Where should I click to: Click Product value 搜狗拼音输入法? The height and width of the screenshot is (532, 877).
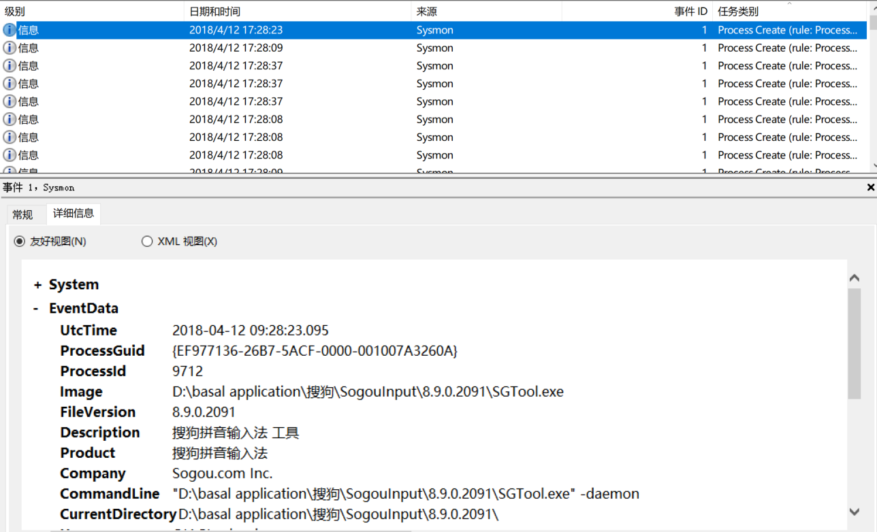coord(220,453)
